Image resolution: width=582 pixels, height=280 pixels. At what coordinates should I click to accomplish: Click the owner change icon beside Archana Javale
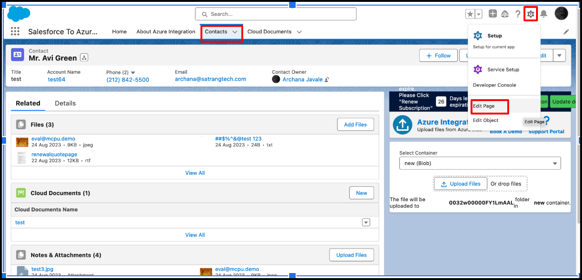tap(327, 80)
